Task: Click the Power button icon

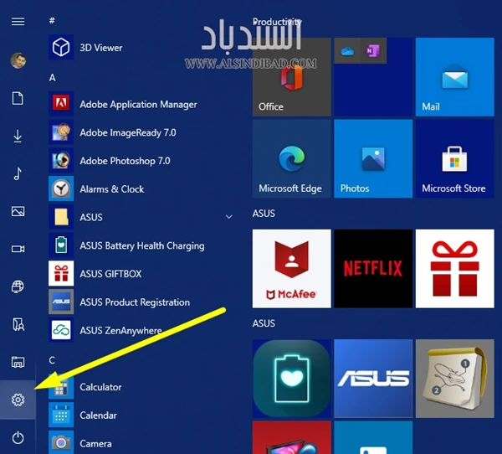Action: coord(18,437)
